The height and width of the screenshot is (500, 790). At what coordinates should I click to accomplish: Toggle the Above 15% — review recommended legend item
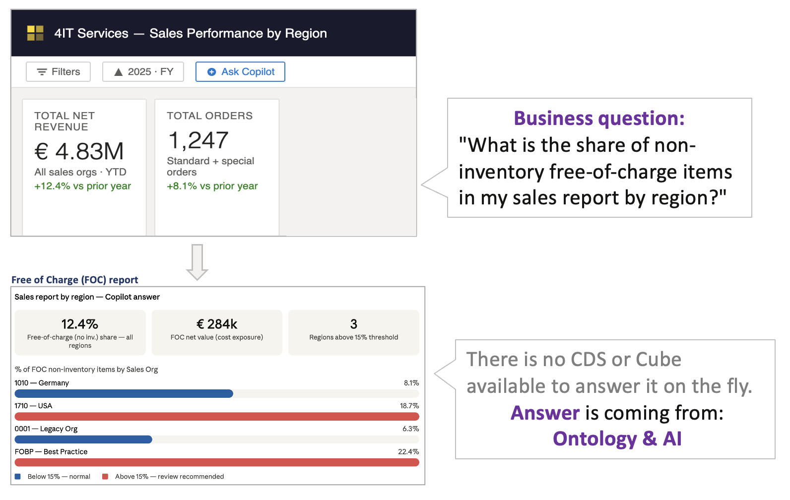coord(162,476)
